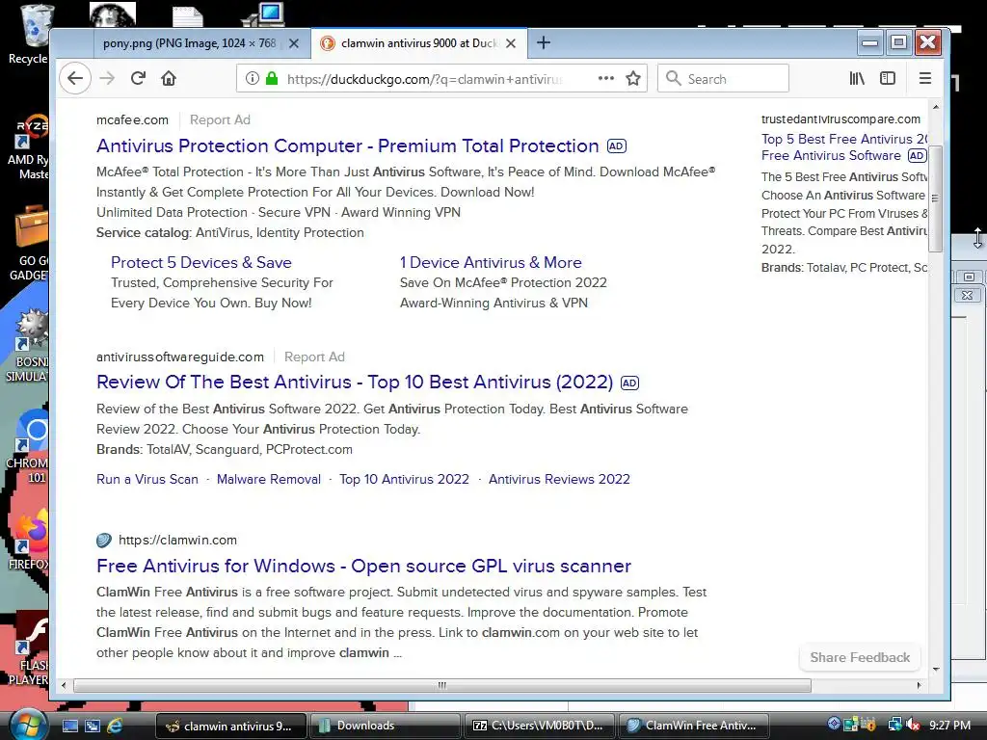Click Run a Virus Scan sublink

tap(147, 480)
